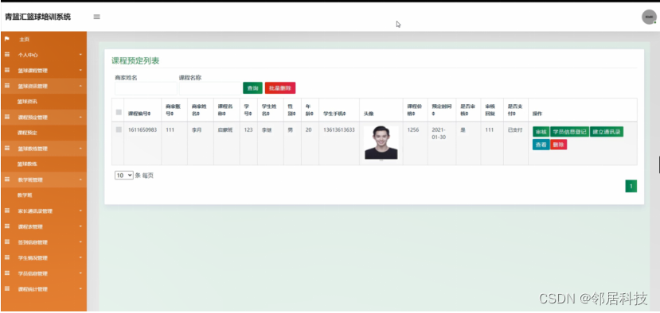Collapse the 篮球教练管理 sidebar section arrow
Image resolution: width=660 pixels, height=313 pixels.
[80, 149]
